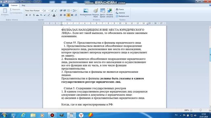Launch Internet Explorer from the taskbar
Image resolution: width=211 pixels, height=118 pixels.
(x=23, y=115)
